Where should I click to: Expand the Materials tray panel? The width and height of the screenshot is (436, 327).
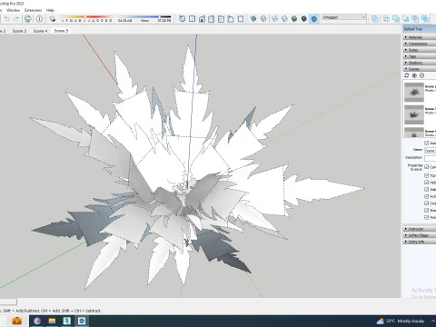pyautogui.click(x=420, y=37)
